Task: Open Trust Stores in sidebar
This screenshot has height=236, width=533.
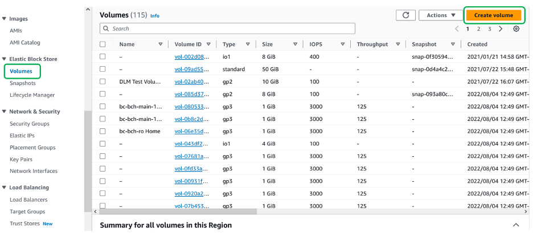Action: coord(24,224)
